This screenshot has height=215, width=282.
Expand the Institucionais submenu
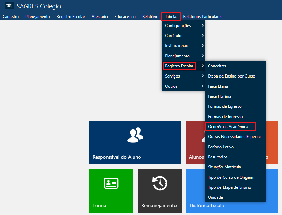183,46
